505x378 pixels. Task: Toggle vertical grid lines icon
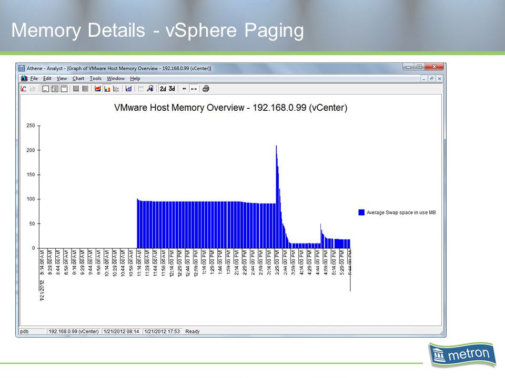76,89
